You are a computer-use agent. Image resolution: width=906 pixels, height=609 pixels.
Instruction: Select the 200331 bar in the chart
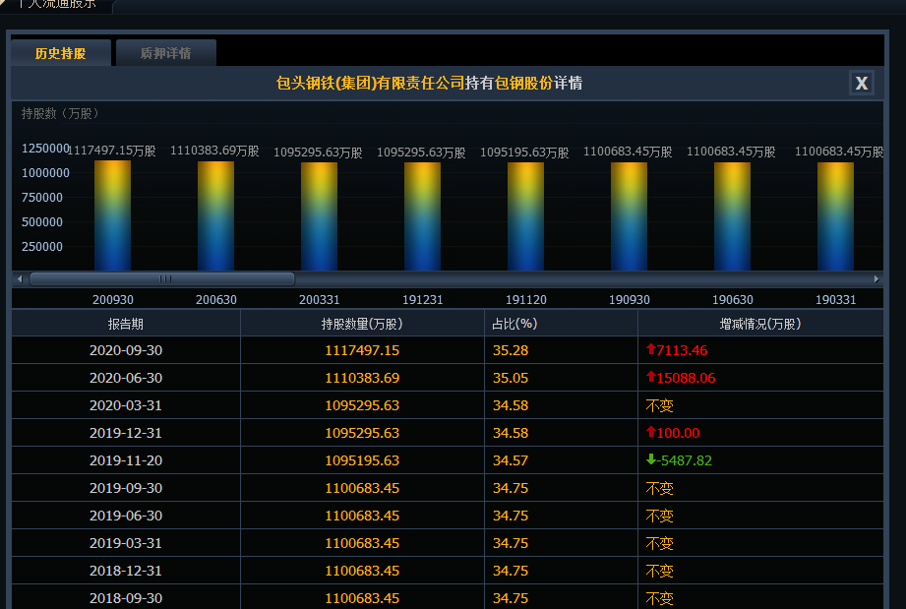pos(319,216)
